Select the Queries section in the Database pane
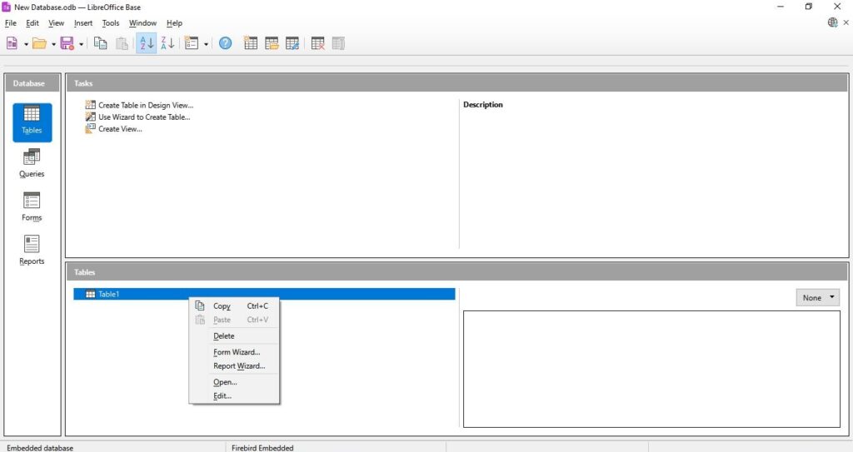The height and width of the screenshot is (452, 853). (32, 163)
